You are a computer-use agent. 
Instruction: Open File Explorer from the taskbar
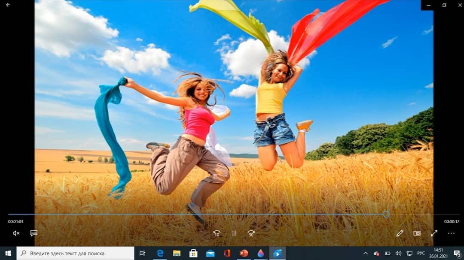pyautogui.click(x=177, y=253)
